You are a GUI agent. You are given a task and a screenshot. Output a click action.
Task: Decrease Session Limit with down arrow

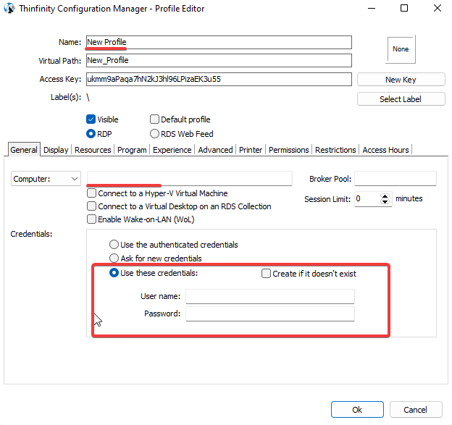pyautogui.click(x=385, y=202)
